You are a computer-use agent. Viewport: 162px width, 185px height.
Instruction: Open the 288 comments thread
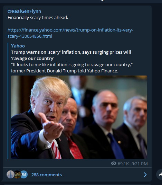pos(47,175)
